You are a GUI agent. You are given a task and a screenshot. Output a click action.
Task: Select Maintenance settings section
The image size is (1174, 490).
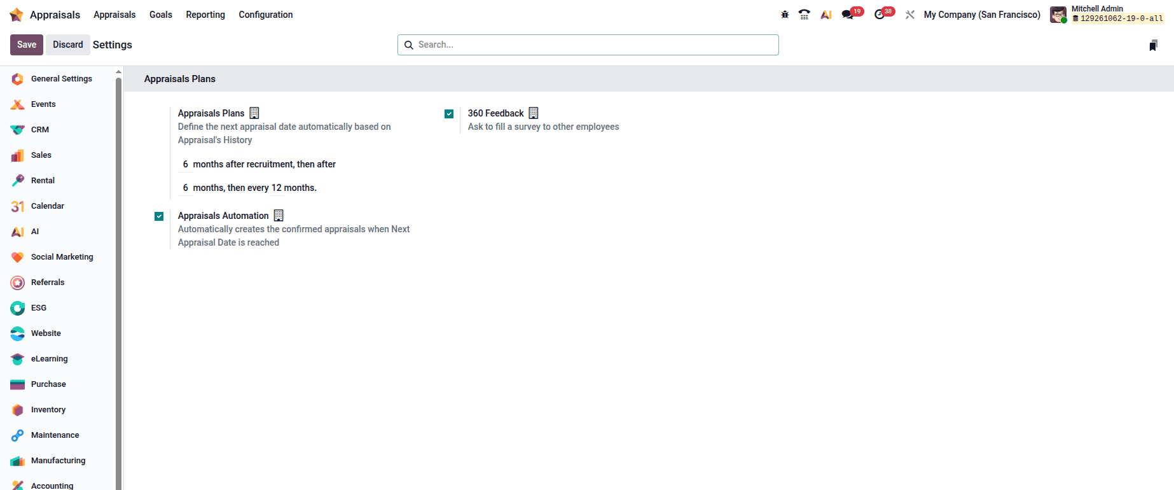click(x=57, y=435)
